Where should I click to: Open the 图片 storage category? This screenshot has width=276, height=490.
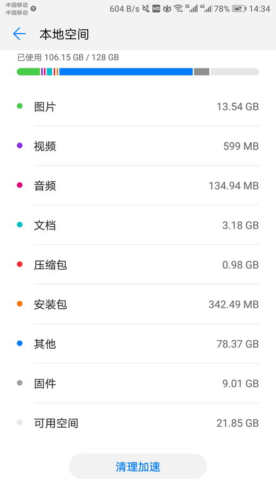[x=138, y=106]
